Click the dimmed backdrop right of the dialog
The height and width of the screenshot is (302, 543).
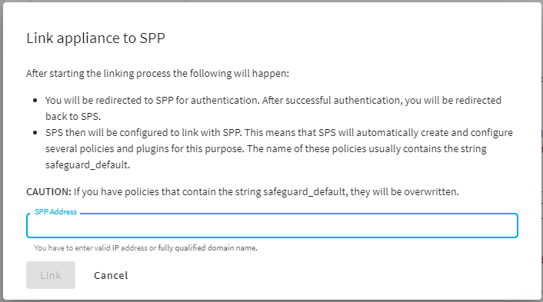point(542,151)
